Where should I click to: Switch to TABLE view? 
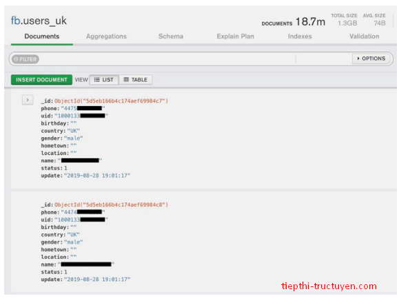click(136, 80)
